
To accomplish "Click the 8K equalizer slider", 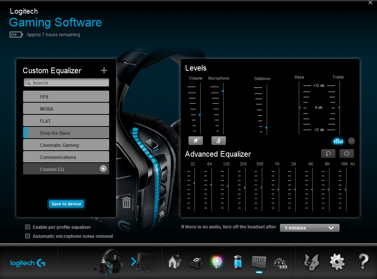I will [329, 190].
